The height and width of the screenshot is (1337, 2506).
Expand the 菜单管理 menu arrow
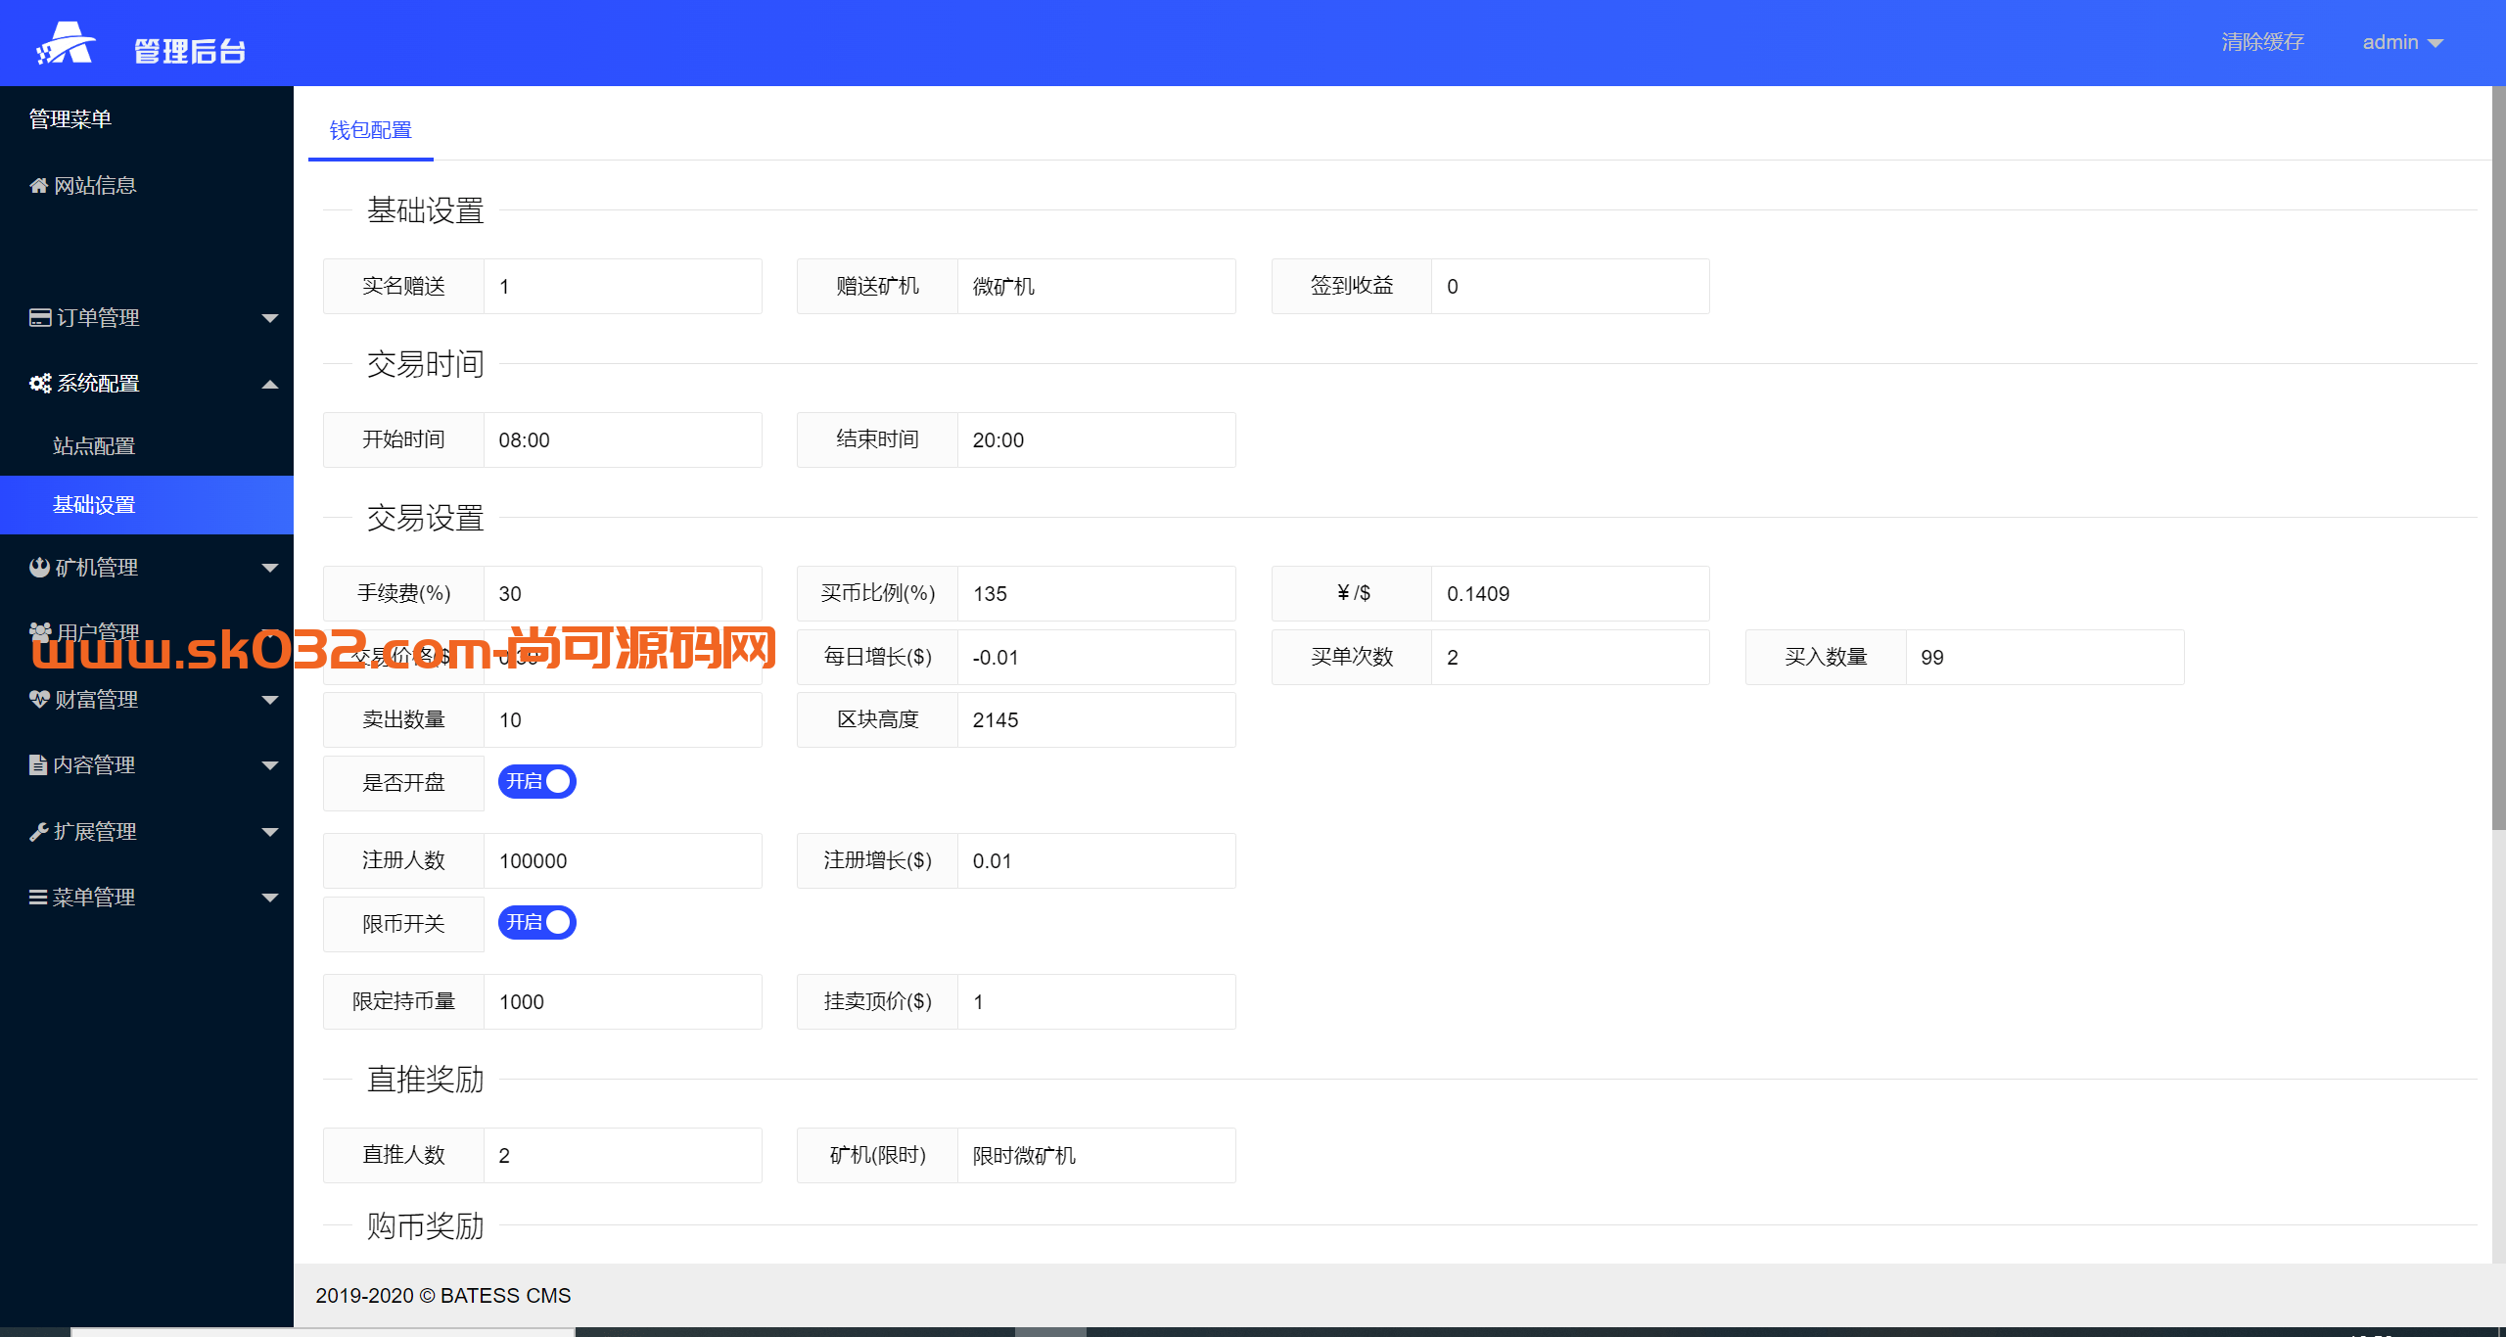coord(270,898)
